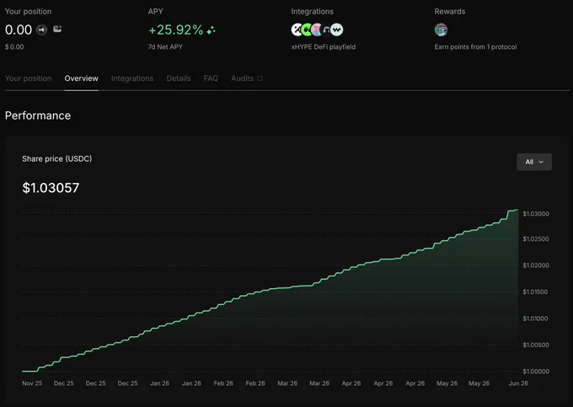Viewport: 573px width, 407px height.
Task: Click the APY heading label
Action: 155,11
